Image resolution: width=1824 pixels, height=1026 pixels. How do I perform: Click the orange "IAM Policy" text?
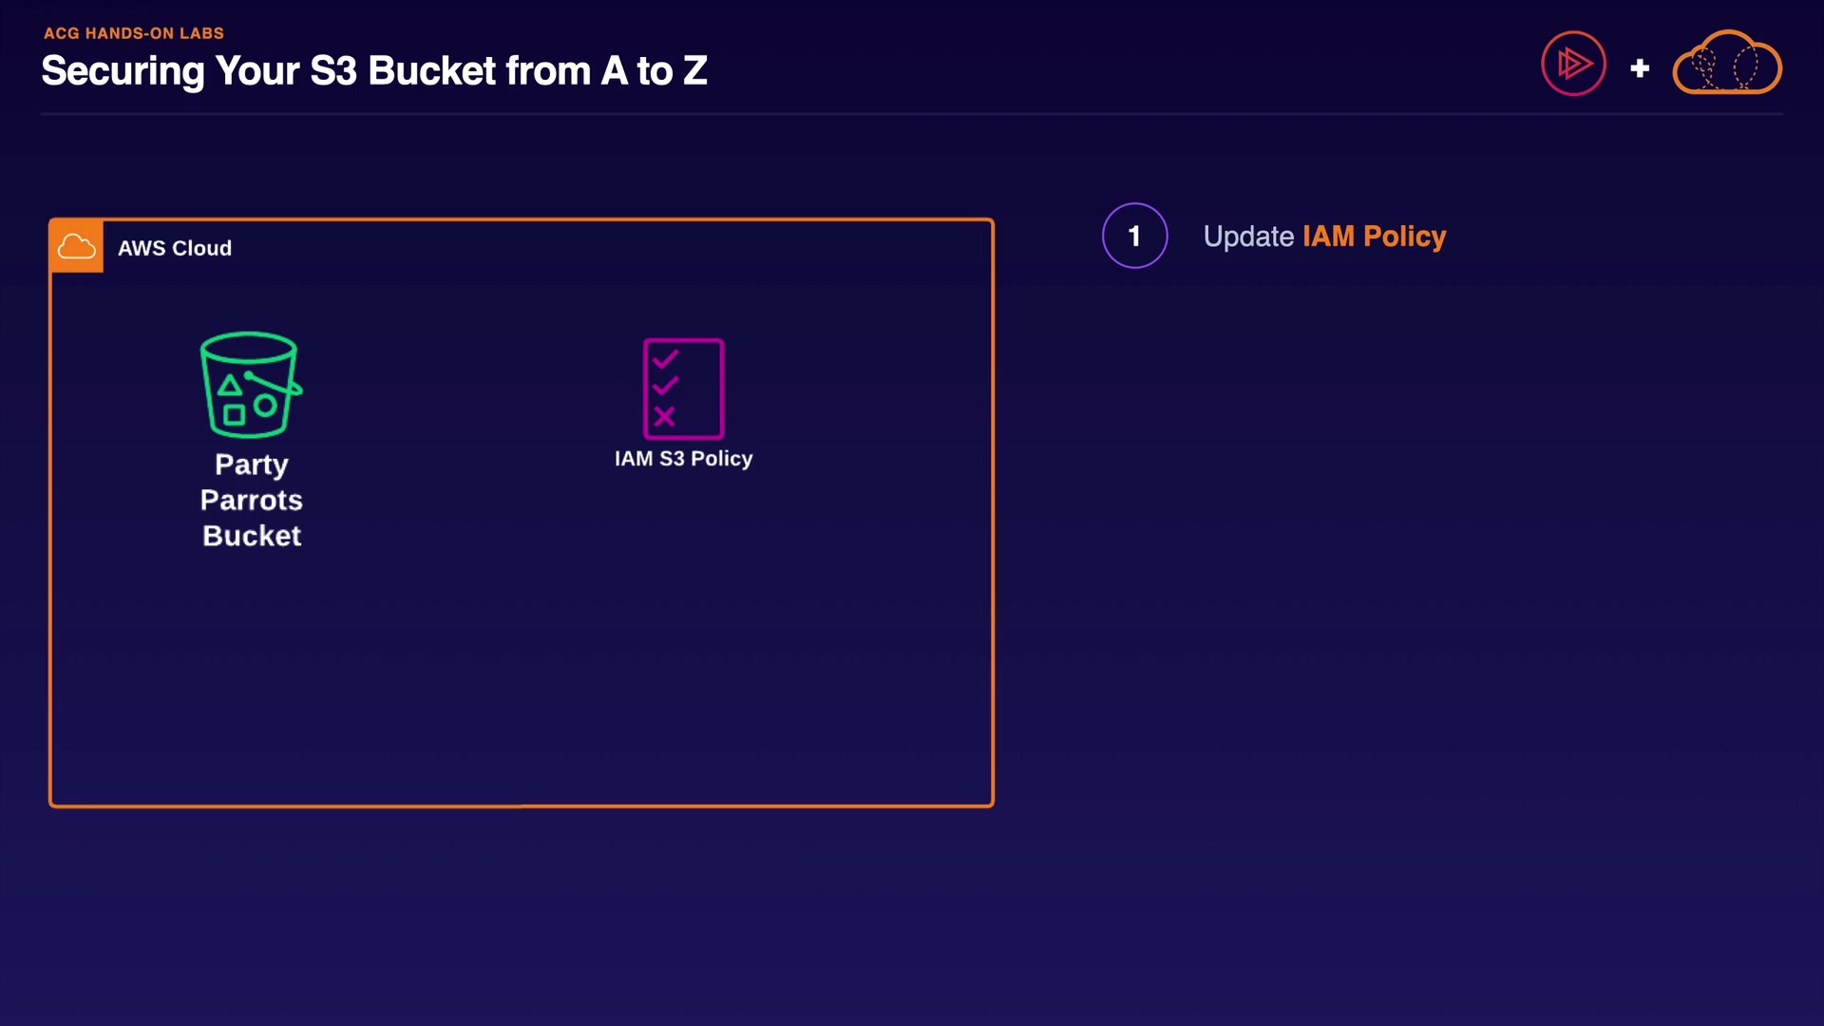1374,237
